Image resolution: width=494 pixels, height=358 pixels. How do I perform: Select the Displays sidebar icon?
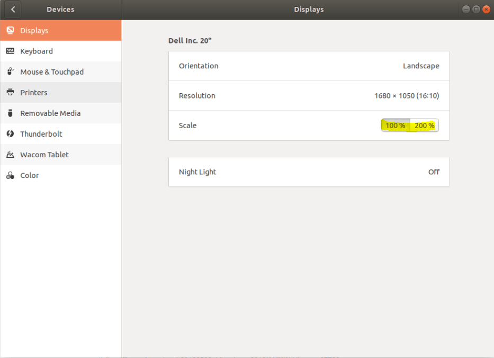pyautogui.click(x=10, y=30)
